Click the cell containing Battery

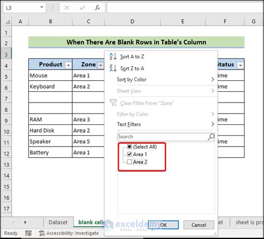click(x=50, y=152)
